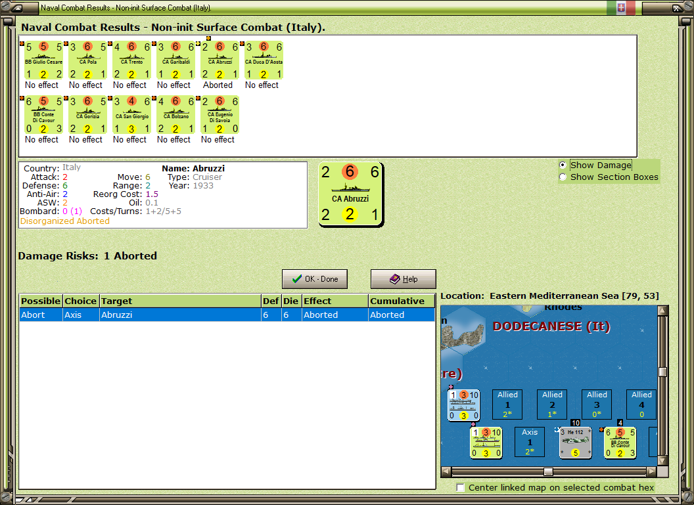This screenshot has height=505, width=694.
Task: Click the CA Duca D'Aosta unit counter
Action: click(264, 60)
